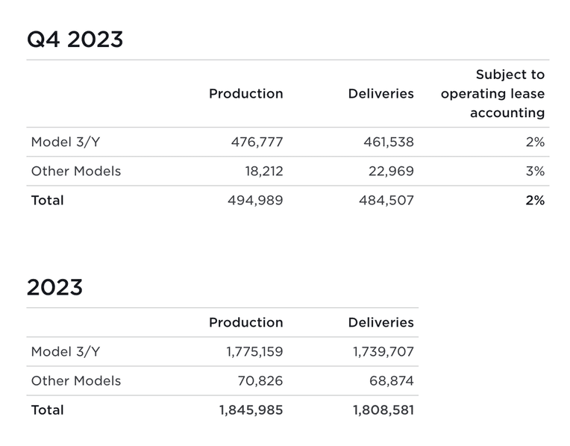Select the value '68,874'
The width and height of the screenshot is (570, 446).
tap(392, 381)
